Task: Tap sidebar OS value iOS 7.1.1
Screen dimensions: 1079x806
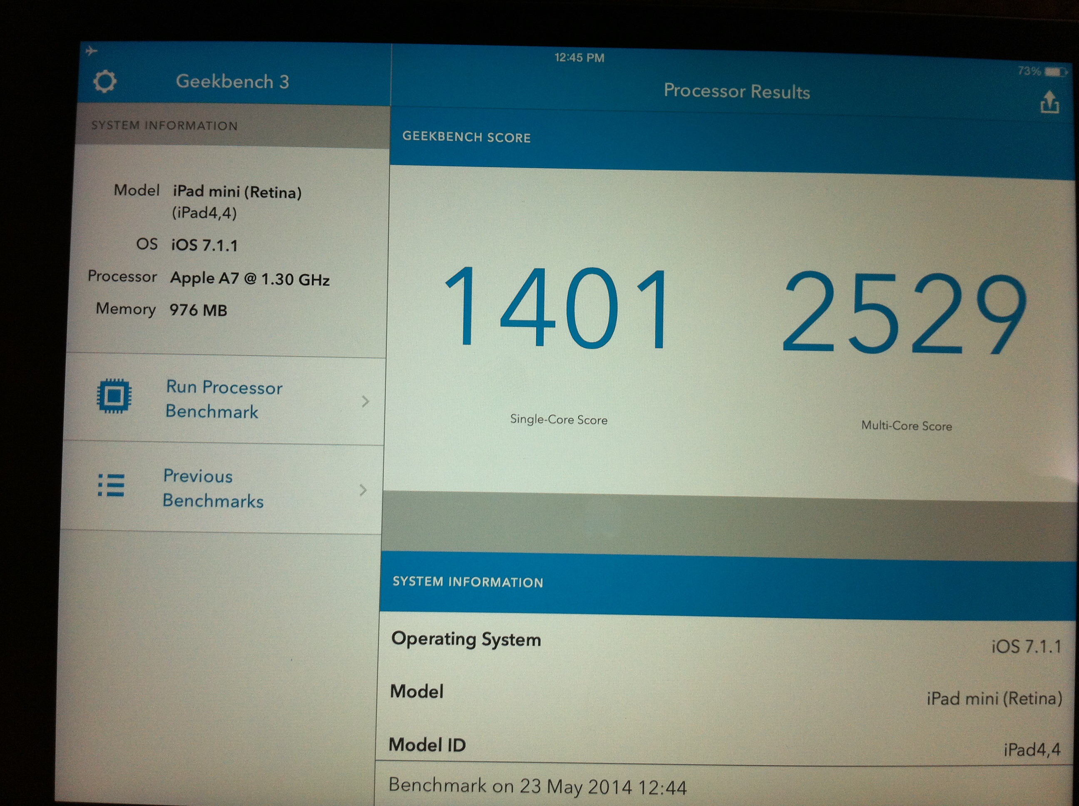Action: coord(204,245)
